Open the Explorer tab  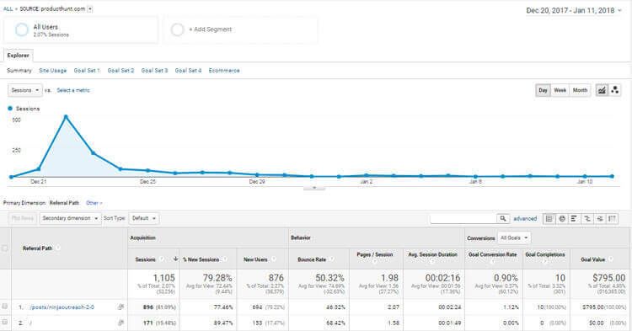tap(19, 56)
